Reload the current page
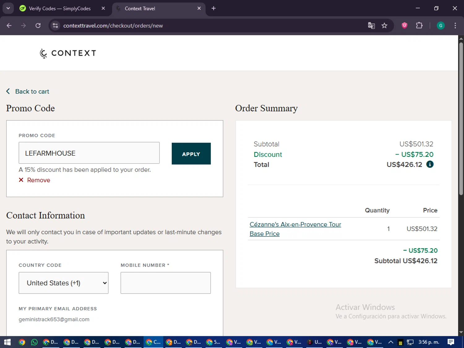 (x=38, y=26)
